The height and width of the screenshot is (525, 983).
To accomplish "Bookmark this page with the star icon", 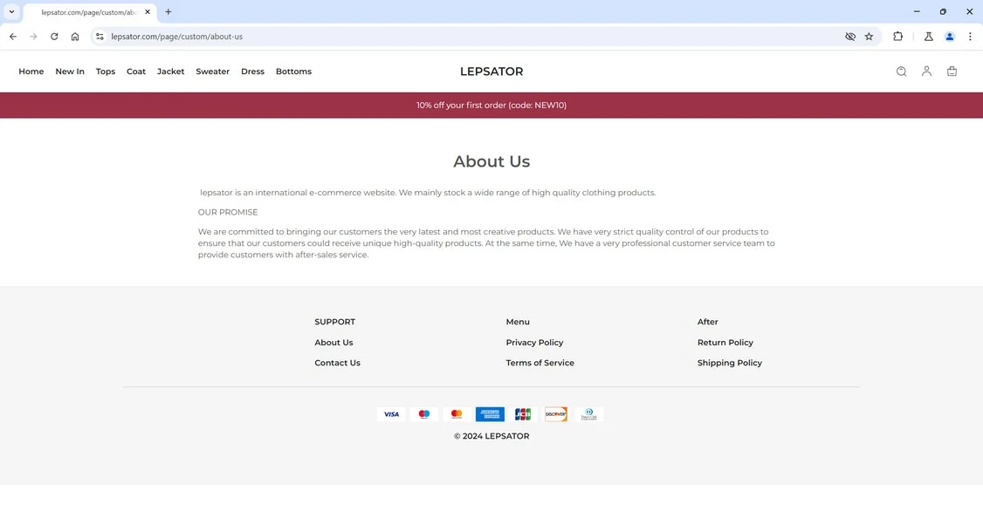I will click(869, 37).
